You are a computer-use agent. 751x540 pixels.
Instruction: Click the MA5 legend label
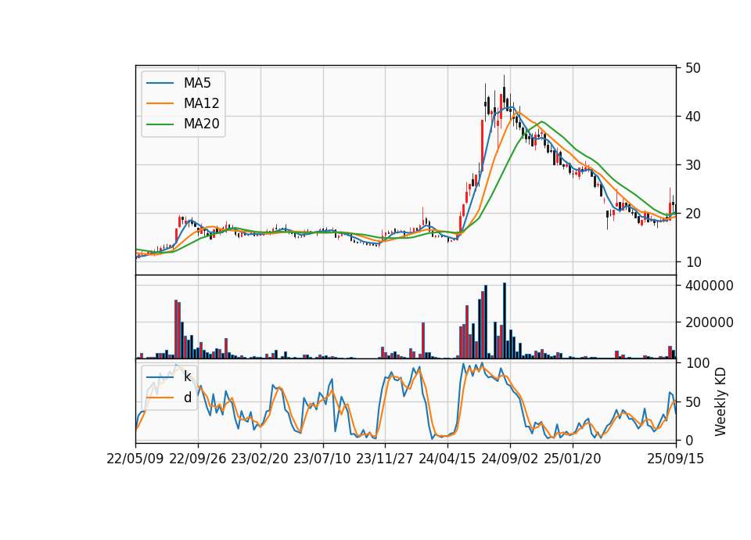197,83
